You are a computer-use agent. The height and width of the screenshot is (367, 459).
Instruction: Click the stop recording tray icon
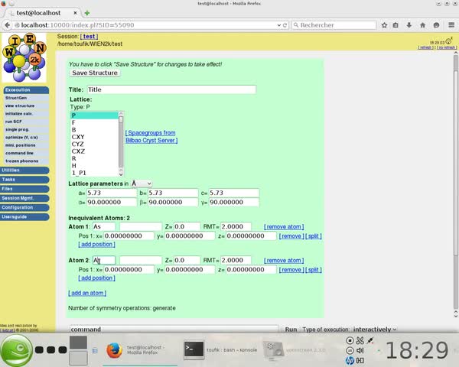350,340
